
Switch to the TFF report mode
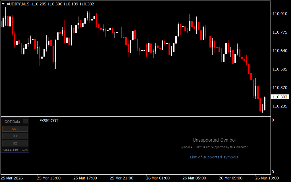coord(15,136)
